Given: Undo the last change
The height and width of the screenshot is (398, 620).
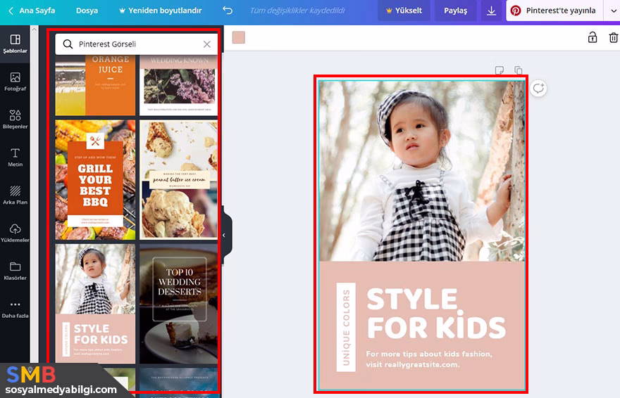Looking at the screenshot, I should click(x=228, y=11).
